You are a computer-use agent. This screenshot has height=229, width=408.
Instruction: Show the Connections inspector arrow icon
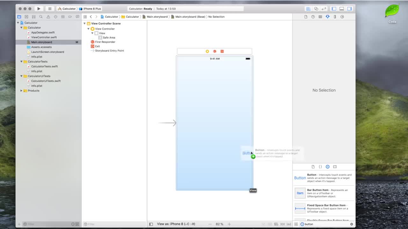click(x=342, y=17)
